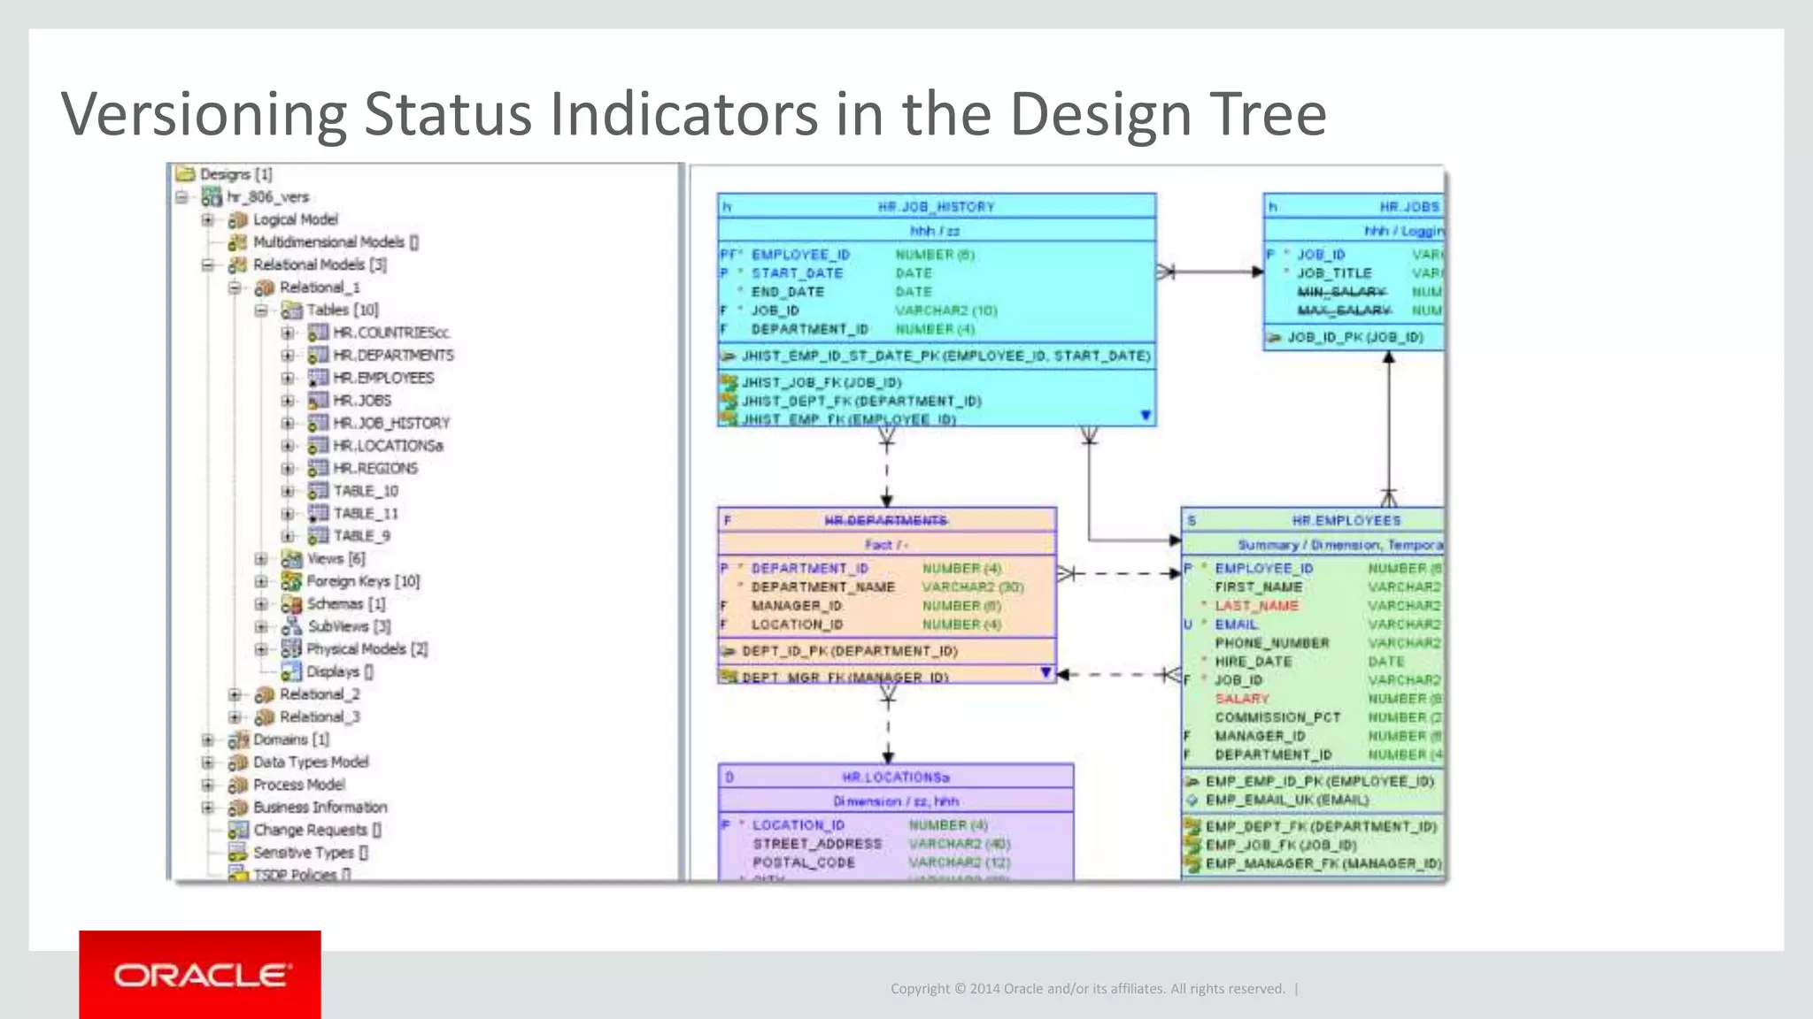This screenshot has height=1019, width=1813.
Task: Click the Oracle logo
Action: pyautogui.click(x=200, y=975)
